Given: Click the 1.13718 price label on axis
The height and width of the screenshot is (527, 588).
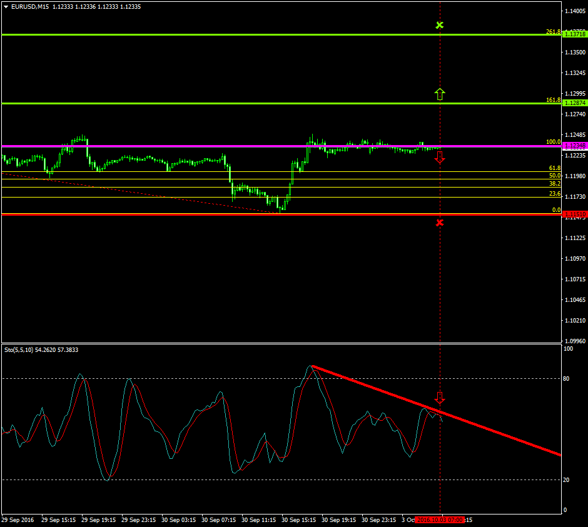Looking at the screenshot, I should [574, 34].
